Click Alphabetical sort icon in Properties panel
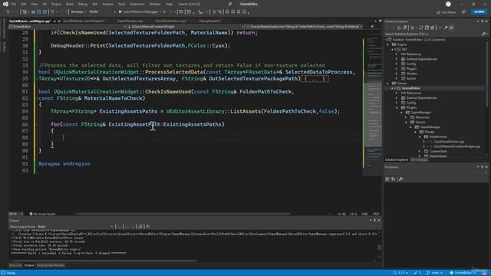This screenshot has width=491, height=276. pyautogui.click(x=394, y=179)
